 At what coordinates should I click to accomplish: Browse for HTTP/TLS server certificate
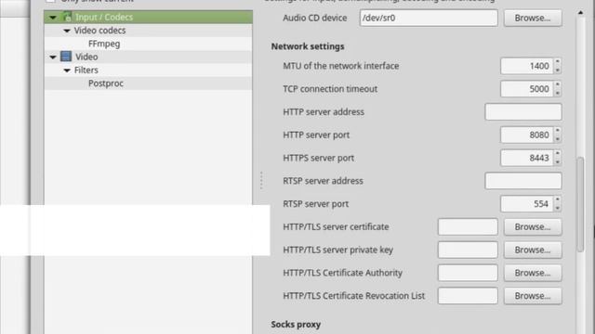coord(533,226)
